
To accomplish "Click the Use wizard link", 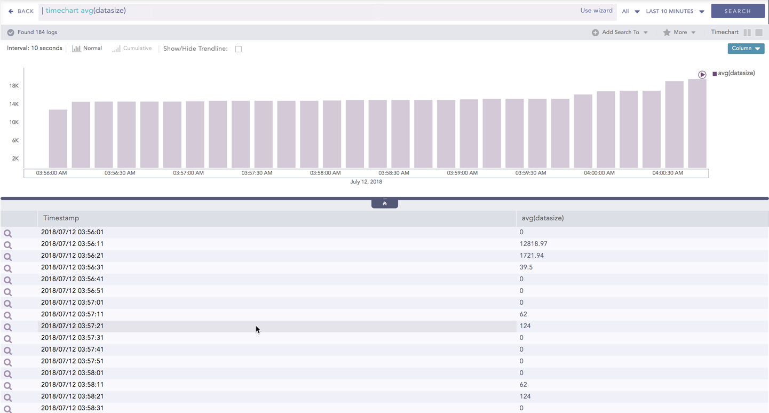I will tap(596, 11).
